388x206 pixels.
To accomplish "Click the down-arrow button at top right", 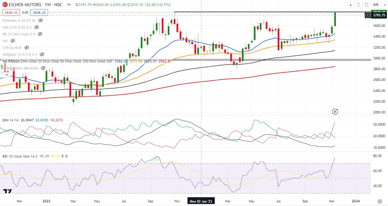I will [x=351, y=5].
